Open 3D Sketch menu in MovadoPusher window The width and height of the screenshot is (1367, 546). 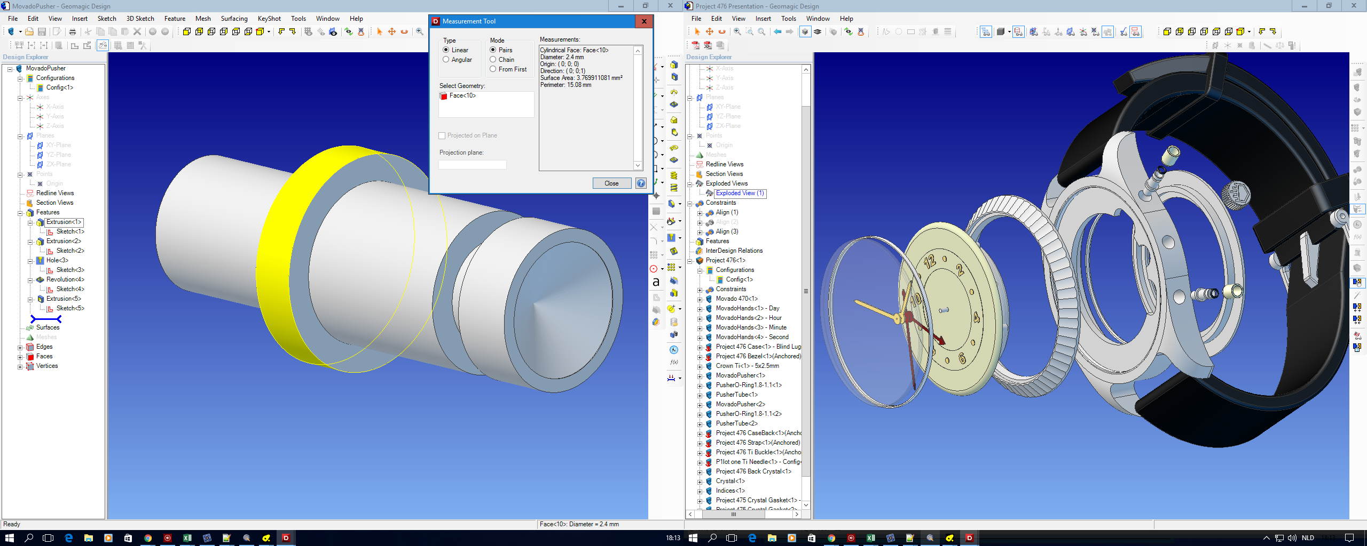140,19
